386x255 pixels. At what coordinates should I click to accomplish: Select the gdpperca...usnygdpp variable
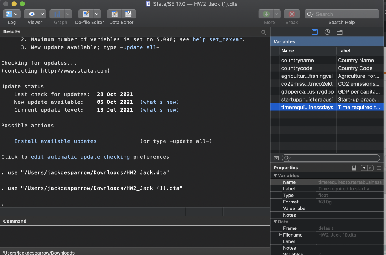coord(307,92)
